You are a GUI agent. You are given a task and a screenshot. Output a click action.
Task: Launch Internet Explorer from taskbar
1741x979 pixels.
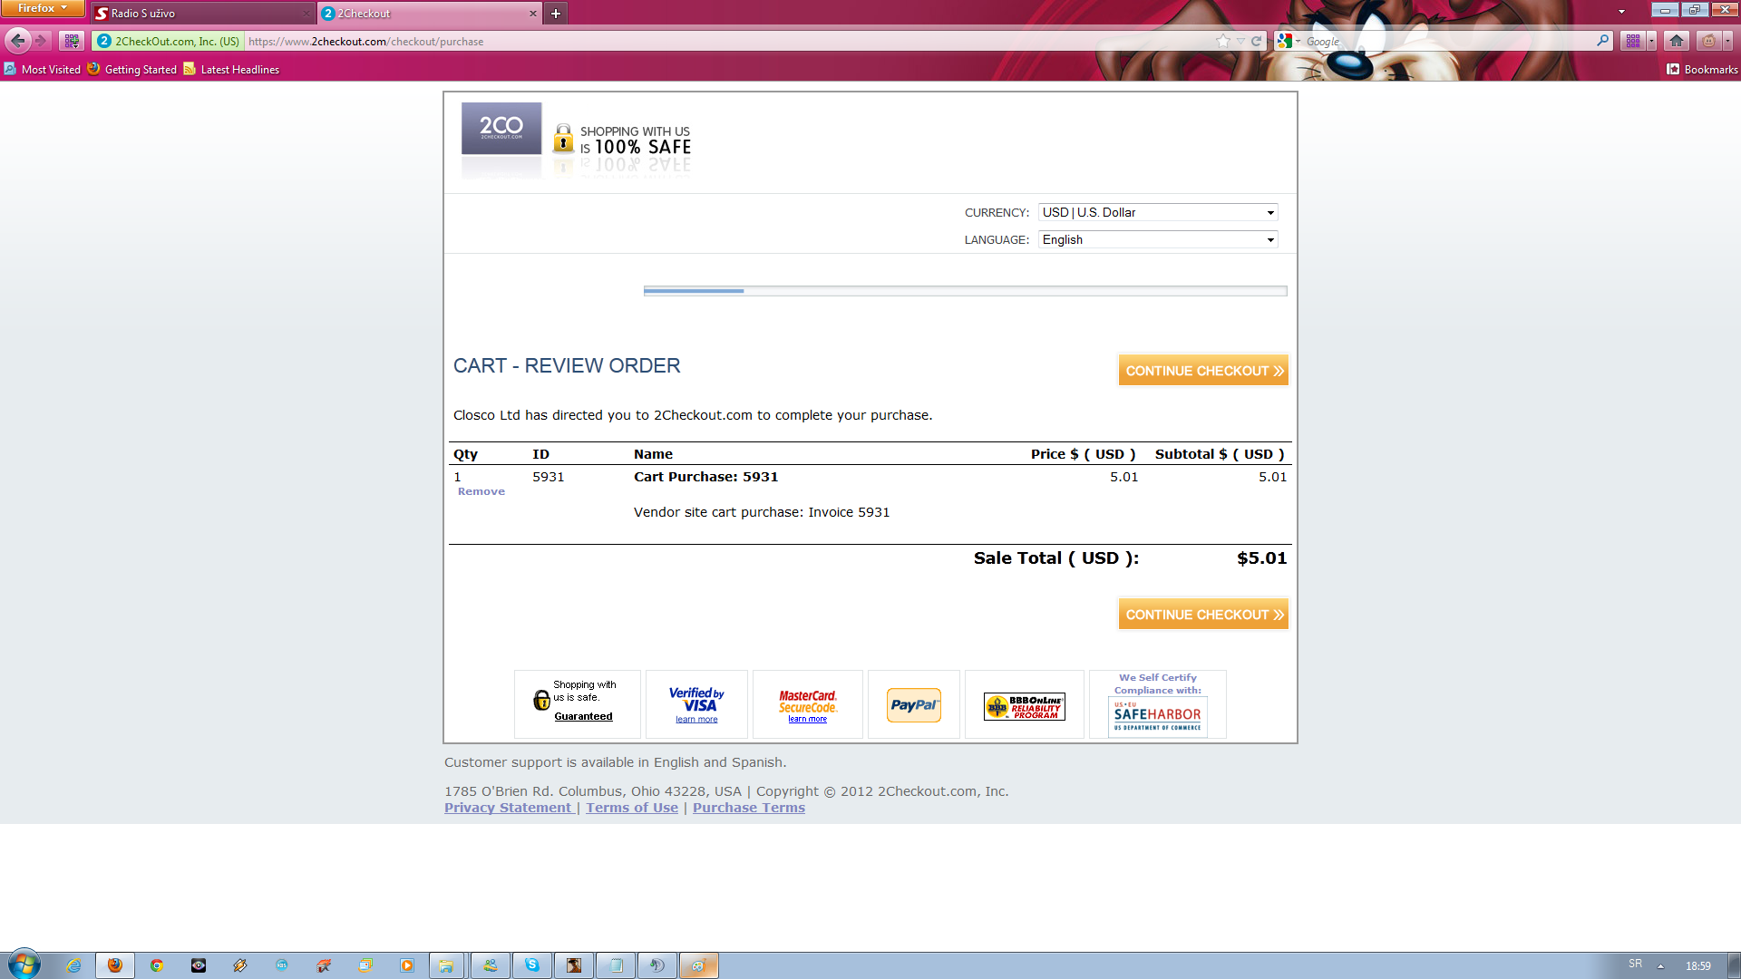tap(73, 965)
